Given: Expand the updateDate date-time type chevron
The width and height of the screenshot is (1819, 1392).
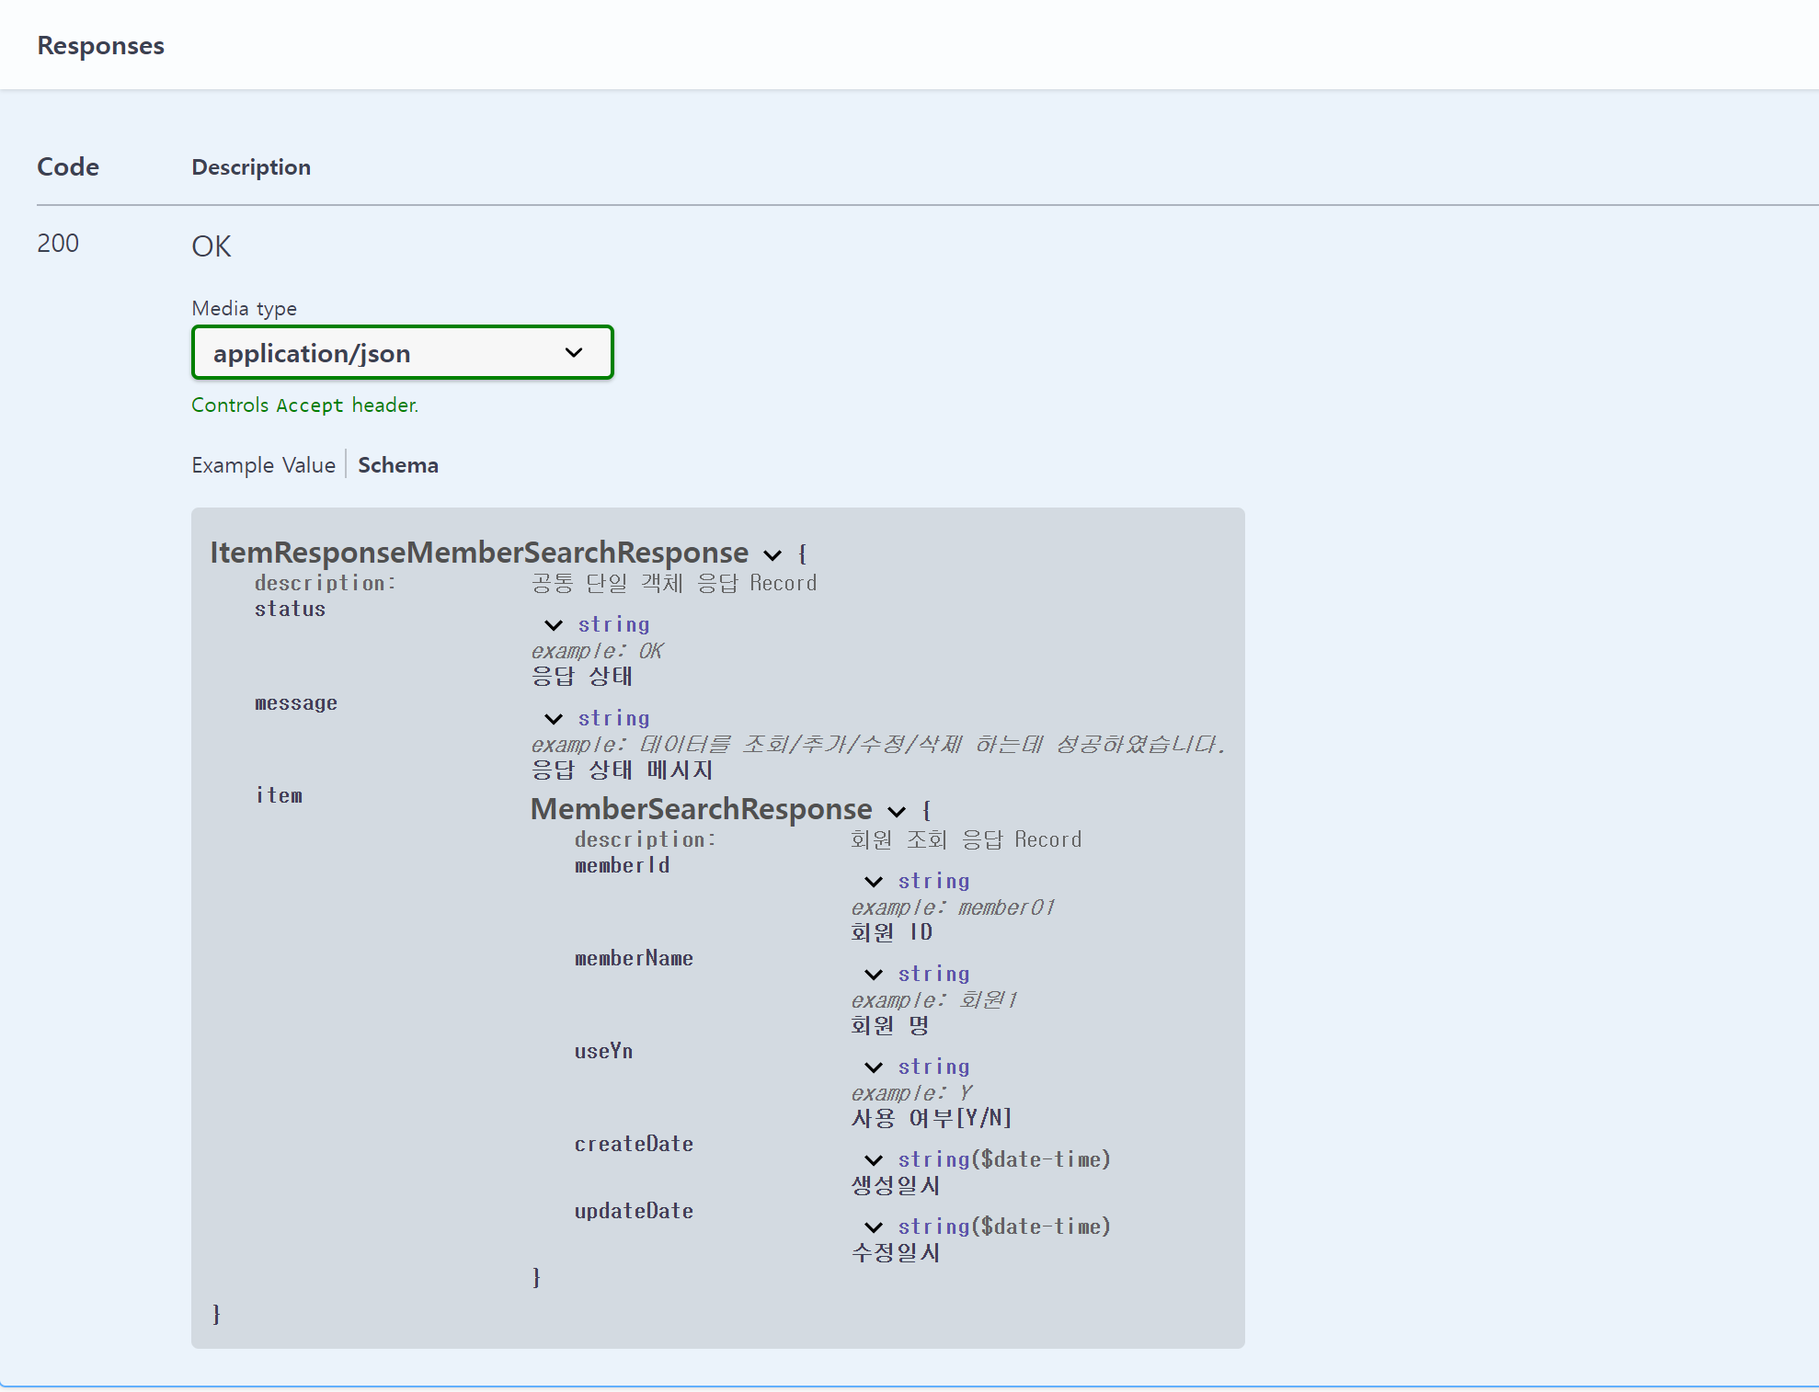Looking at the screenshot, I should pos(874,1227).
